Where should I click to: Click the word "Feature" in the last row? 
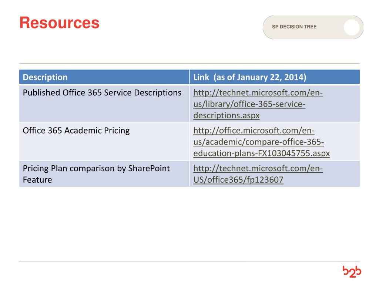pyautogui.click(x=37, y=180)
